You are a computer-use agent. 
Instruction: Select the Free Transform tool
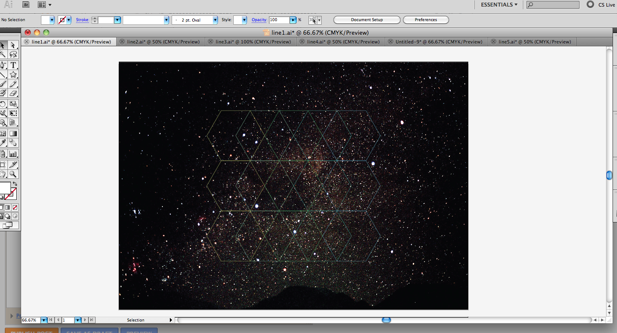13,114
